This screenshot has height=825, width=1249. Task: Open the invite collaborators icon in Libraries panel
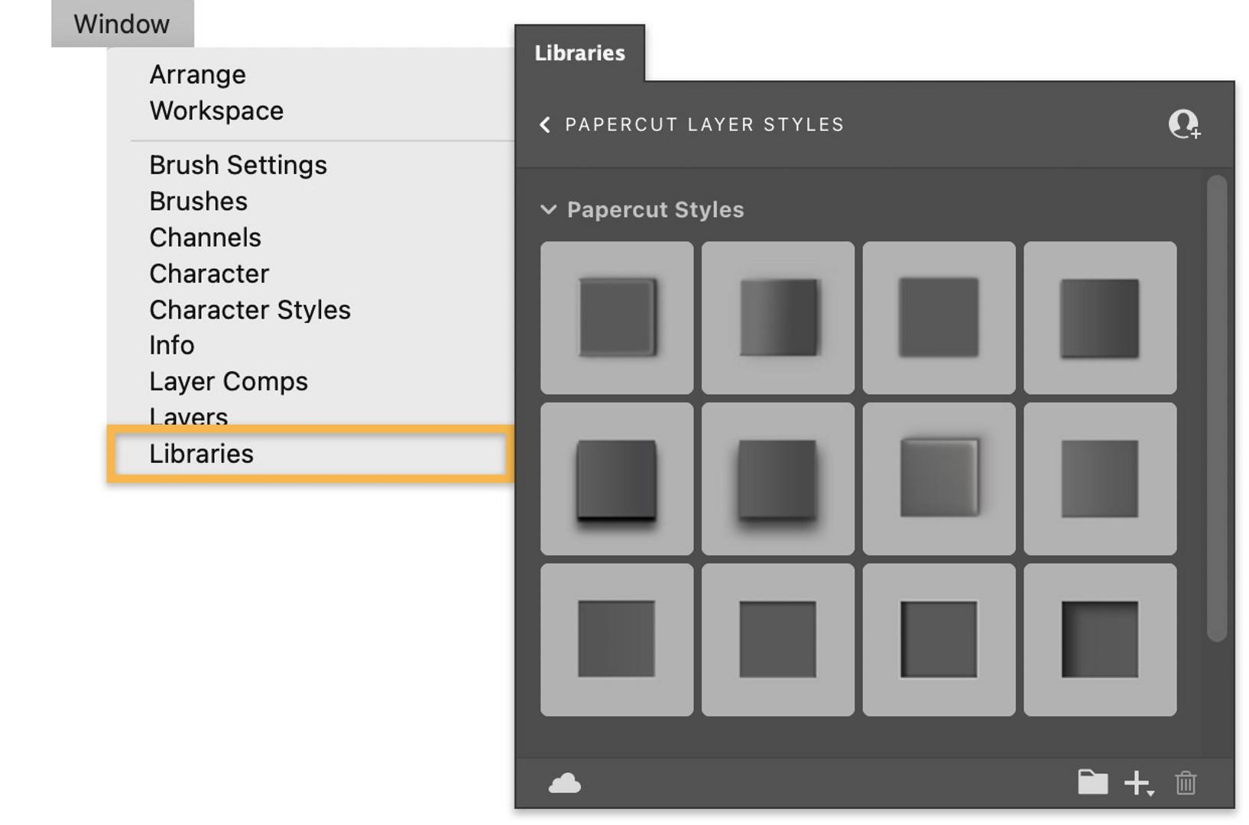tap(1184, 122)
